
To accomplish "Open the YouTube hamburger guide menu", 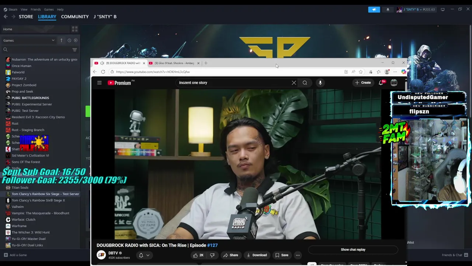I will point(99,83).
